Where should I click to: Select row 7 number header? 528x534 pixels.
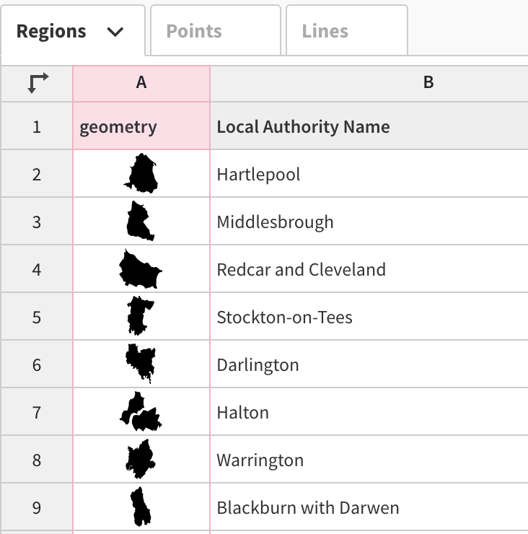click(37, 412)
